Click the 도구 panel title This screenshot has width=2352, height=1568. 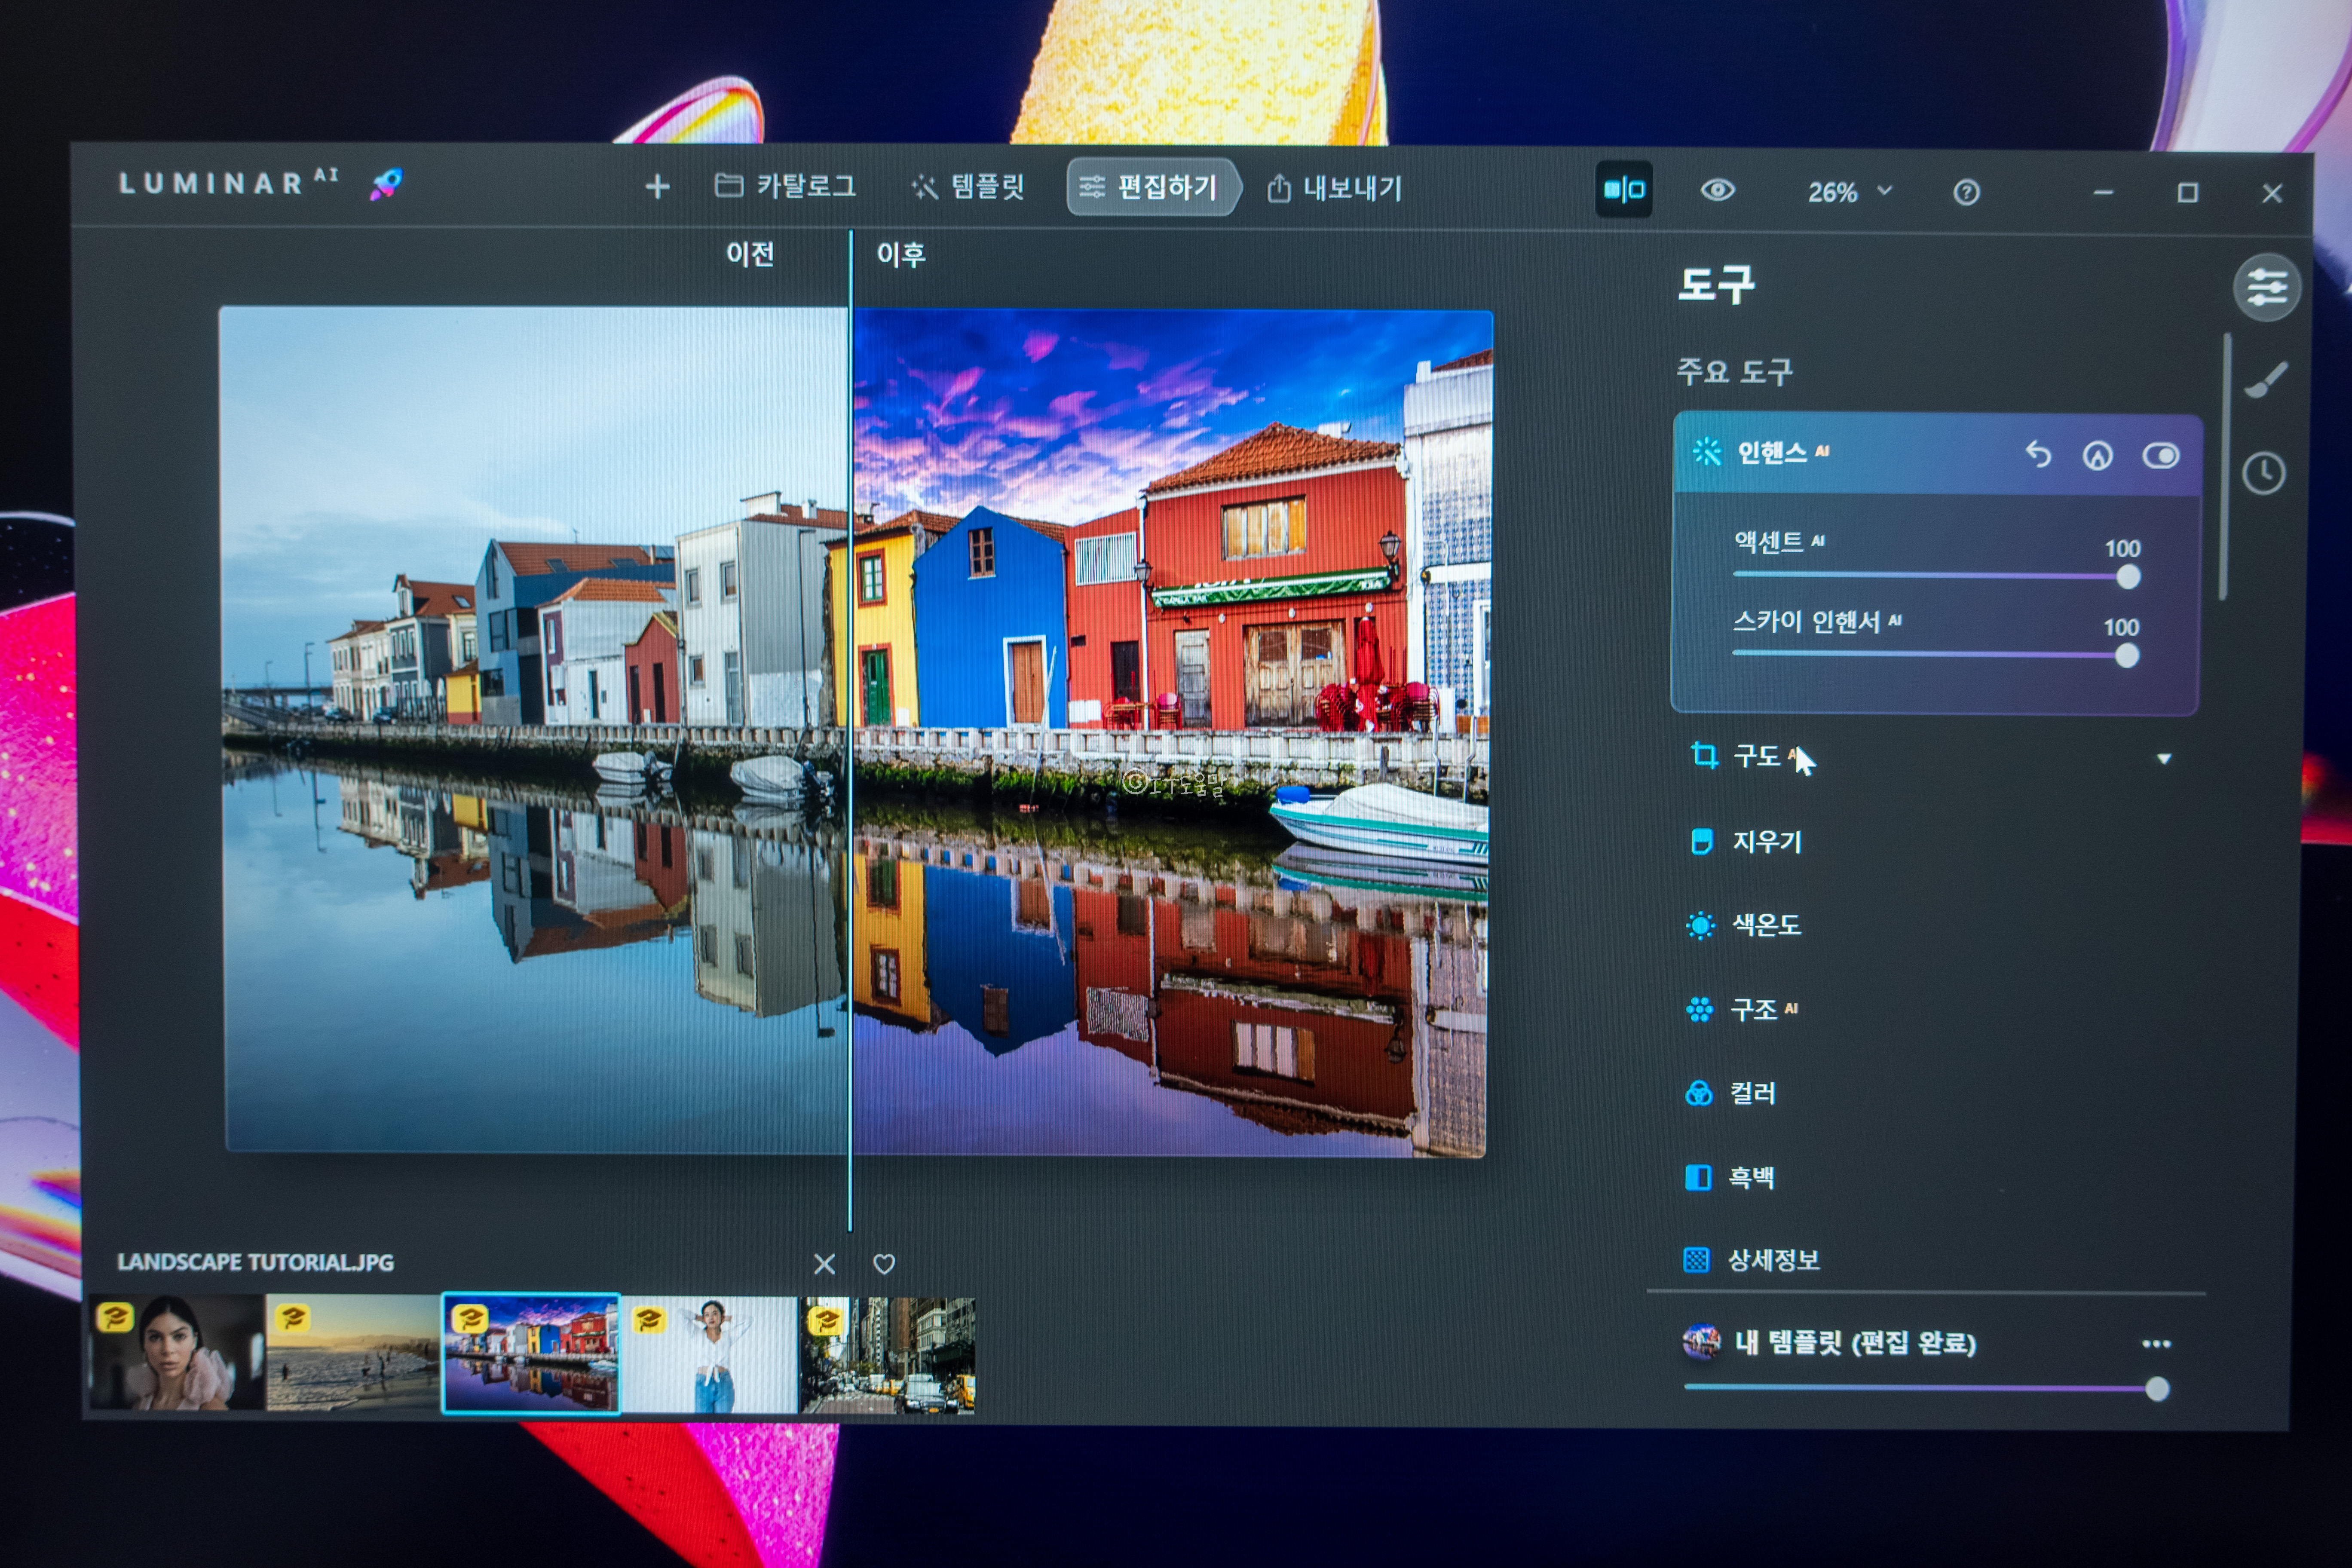coord(1716,285)
